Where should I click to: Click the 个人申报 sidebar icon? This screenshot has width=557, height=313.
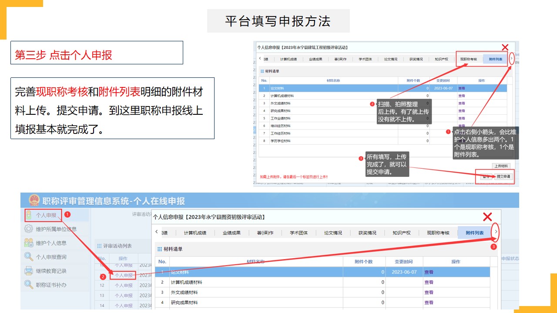[x=29, y=215]
